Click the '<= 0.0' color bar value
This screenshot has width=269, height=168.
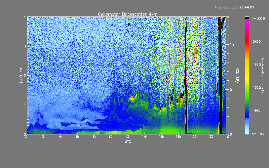click(x=258, y=134)
